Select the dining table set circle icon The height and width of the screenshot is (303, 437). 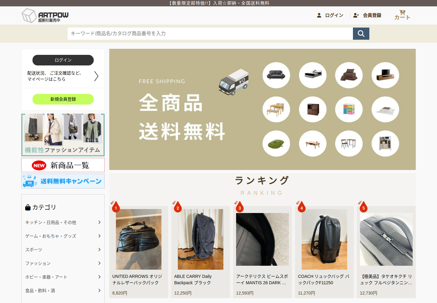(276, 109)
